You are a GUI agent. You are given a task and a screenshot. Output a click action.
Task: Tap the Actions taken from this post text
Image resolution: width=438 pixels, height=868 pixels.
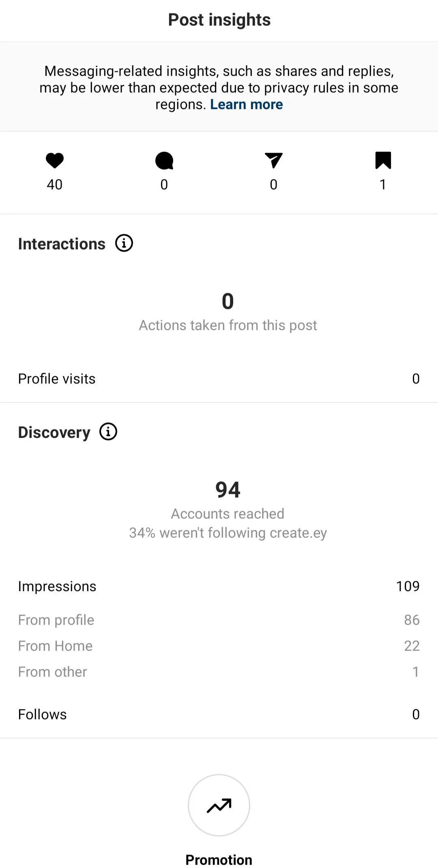pos(228,325)
